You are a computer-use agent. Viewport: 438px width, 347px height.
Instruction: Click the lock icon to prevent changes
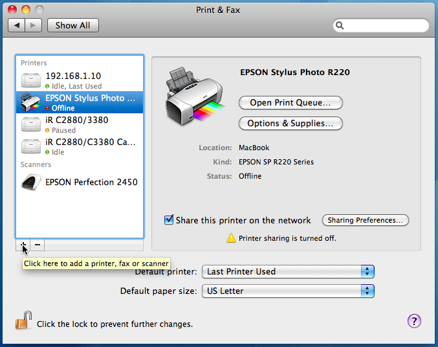tap(23, 320)
